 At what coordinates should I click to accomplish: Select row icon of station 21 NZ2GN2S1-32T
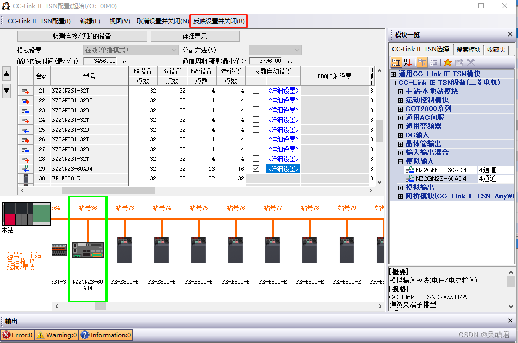point(25,92)
